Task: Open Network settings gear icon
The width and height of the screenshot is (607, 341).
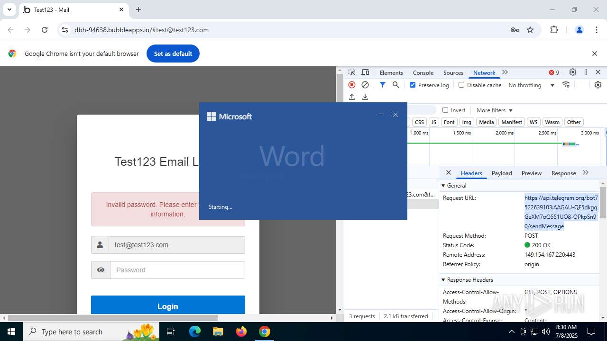Action: 598,85
